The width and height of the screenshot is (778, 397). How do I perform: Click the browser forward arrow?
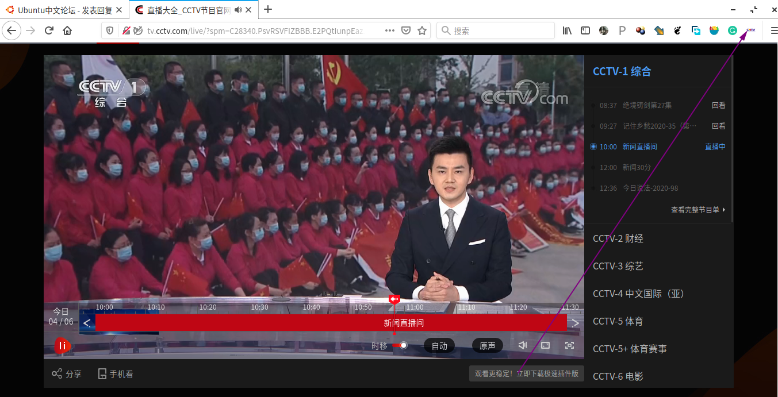[30, 30]
